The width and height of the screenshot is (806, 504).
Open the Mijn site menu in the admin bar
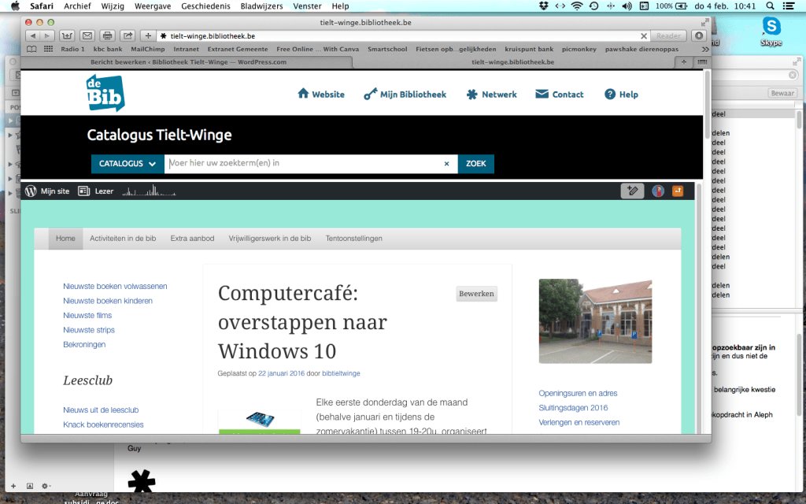point(54,191)
